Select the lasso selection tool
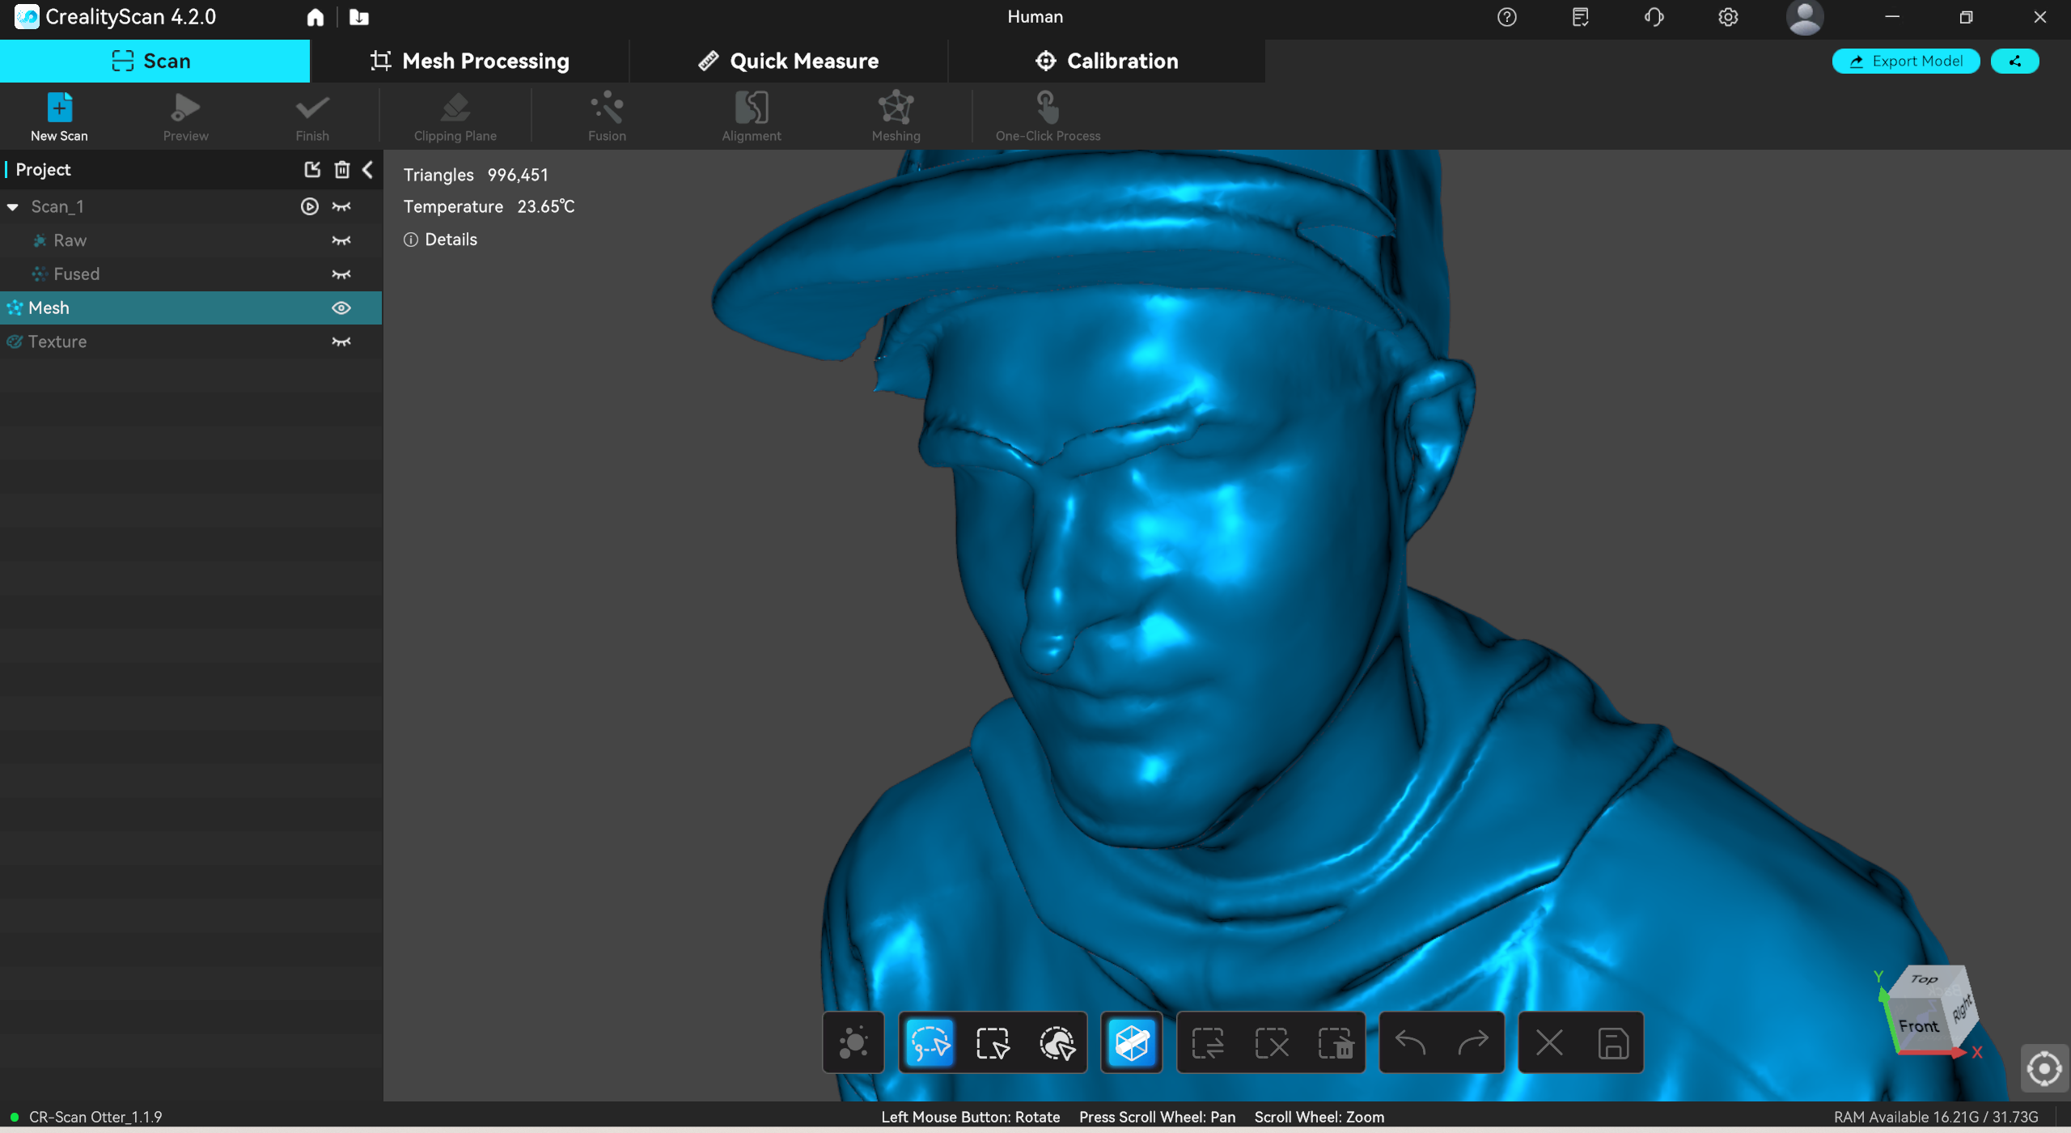The image size is (2071, 1133). 930,1042
